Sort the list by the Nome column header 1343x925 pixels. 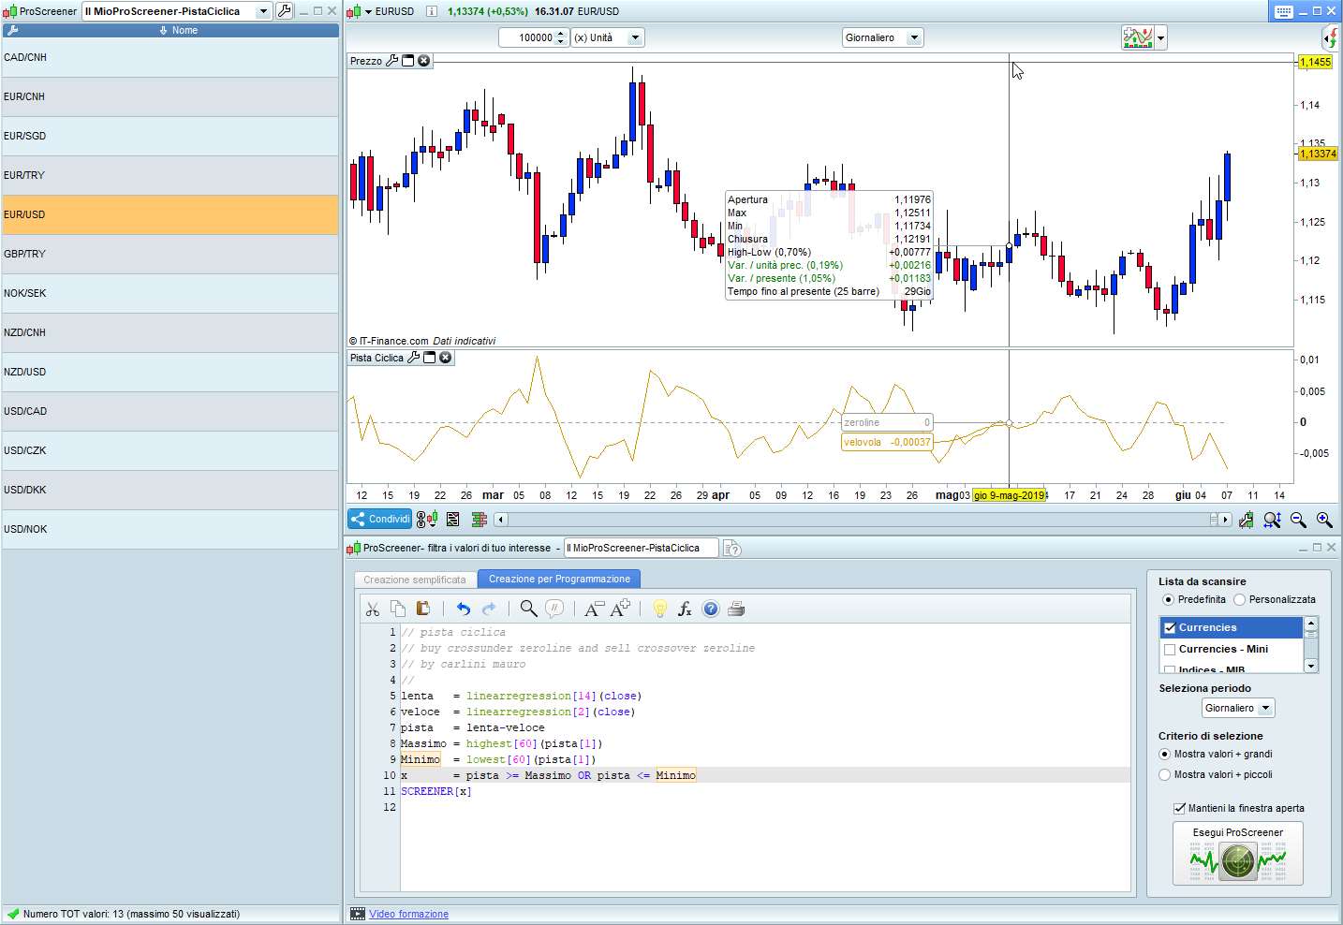click(178, 30)
